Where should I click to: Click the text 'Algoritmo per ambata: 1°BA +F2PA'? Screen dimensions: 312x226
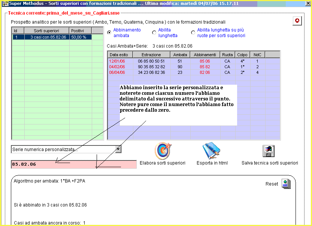coord(49,181)
